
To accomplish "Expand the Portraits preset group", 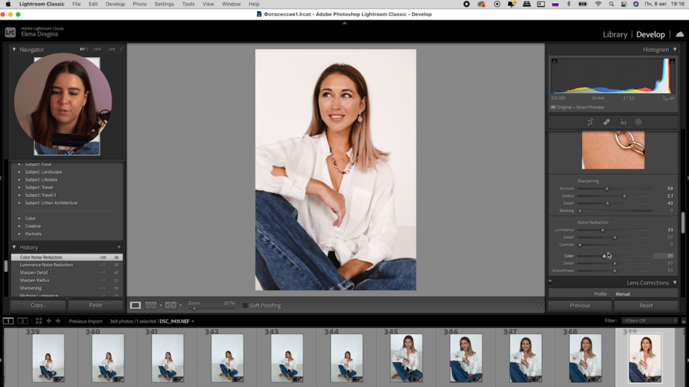I will (x=20, y=234).
